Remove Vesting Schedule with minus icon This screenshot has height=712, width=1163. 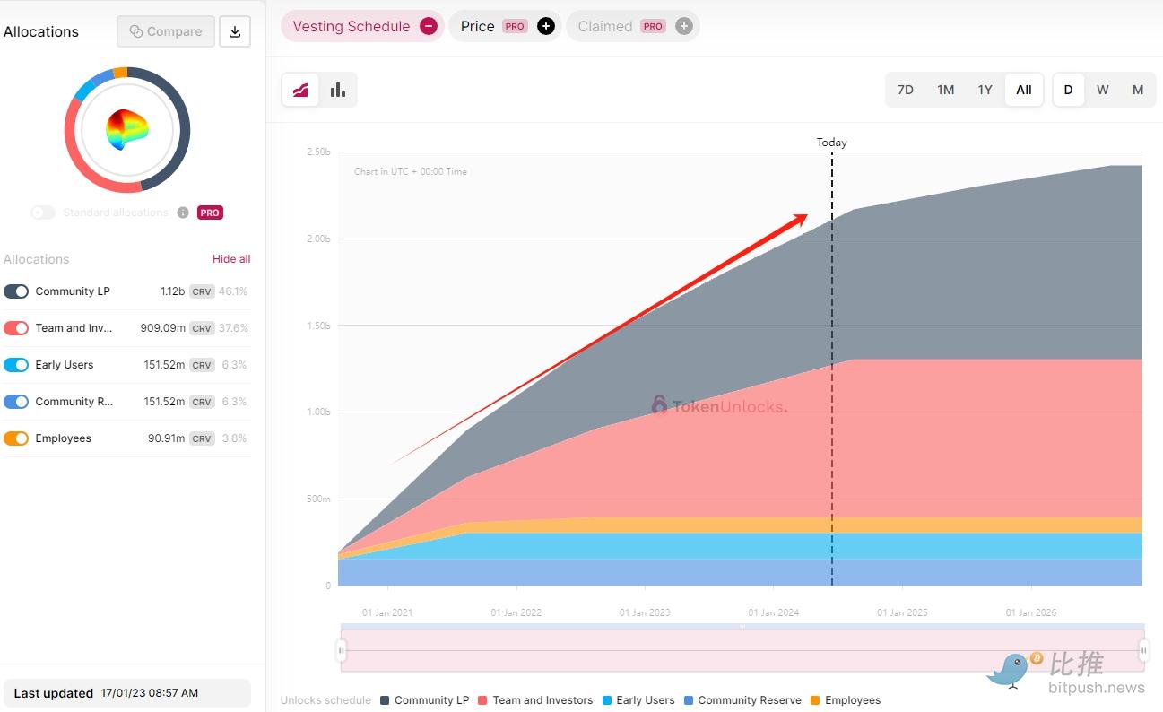(x=429, y=26)
